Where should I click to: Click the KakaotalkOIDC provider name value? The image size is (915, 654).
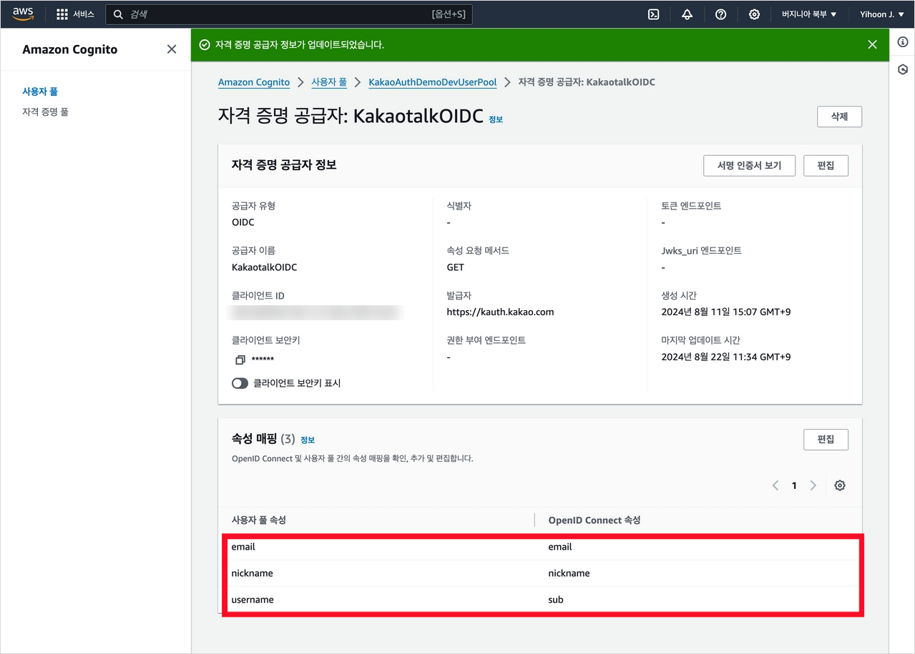pos(264,267)
